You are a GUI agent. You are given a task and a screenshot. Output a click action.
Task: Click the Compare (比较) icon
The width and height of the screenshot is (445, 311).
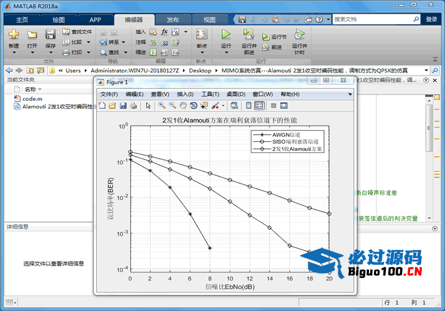[x=66, y=42]
